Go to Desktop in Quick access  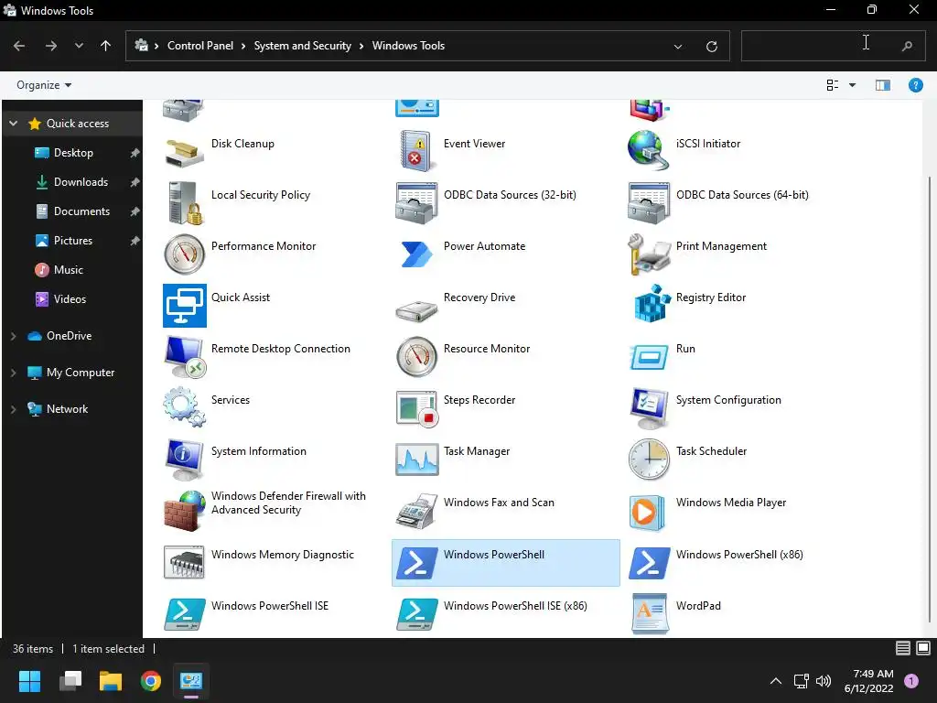(x=73, y=153)
